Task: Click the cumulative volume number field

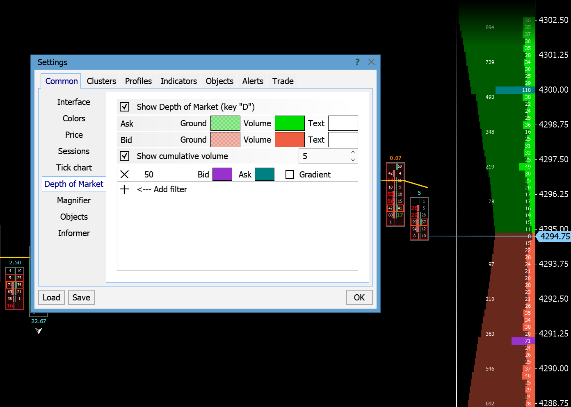Action: tap(323, 156)
